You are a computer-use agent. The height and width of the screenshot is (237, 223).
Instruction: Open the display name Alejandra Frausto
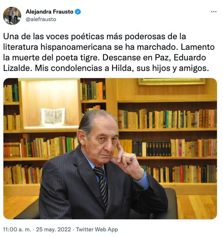[50, 12]
